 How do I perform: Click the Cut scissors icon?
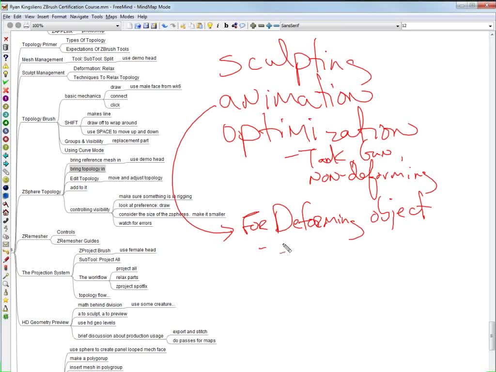pyautogui.click(x=183, y=26)
